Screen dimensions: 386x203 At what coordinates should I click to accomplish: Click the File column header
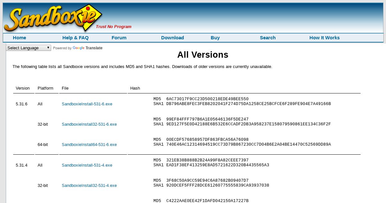[x=65, y=88]
